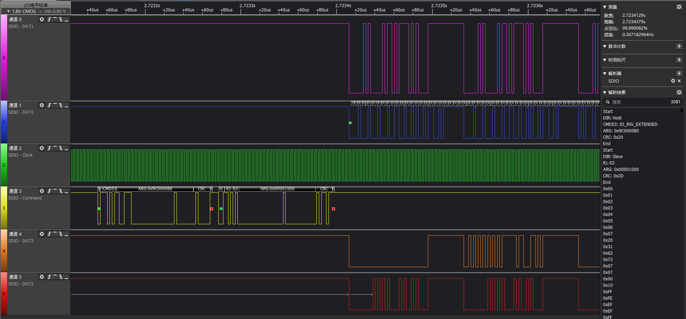Remove the SDIO analyzer
This screenshot has width=686, height=319.
click(x=679, y=81)
